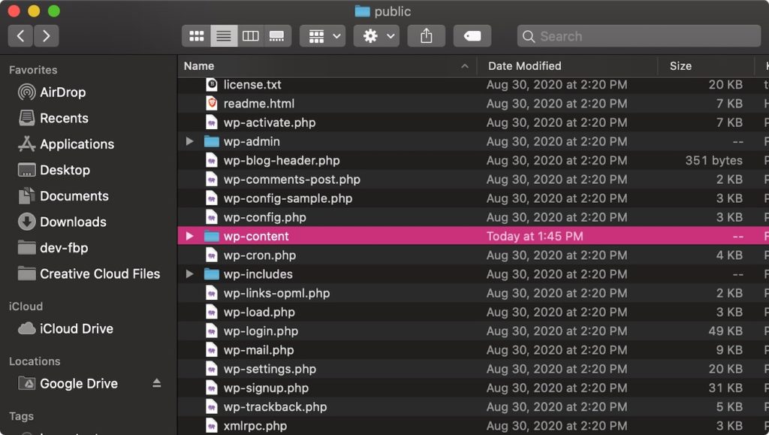The width and height of the screenshot is (769, 435).
Task: Click the wp-cron.php file name
Action: pos(260,255)
